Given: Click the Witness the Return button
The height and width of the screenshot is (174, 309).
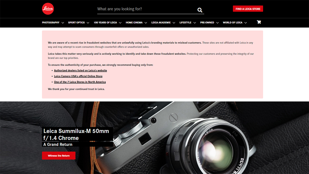Looking at the screenshot, I should (59, 156).
